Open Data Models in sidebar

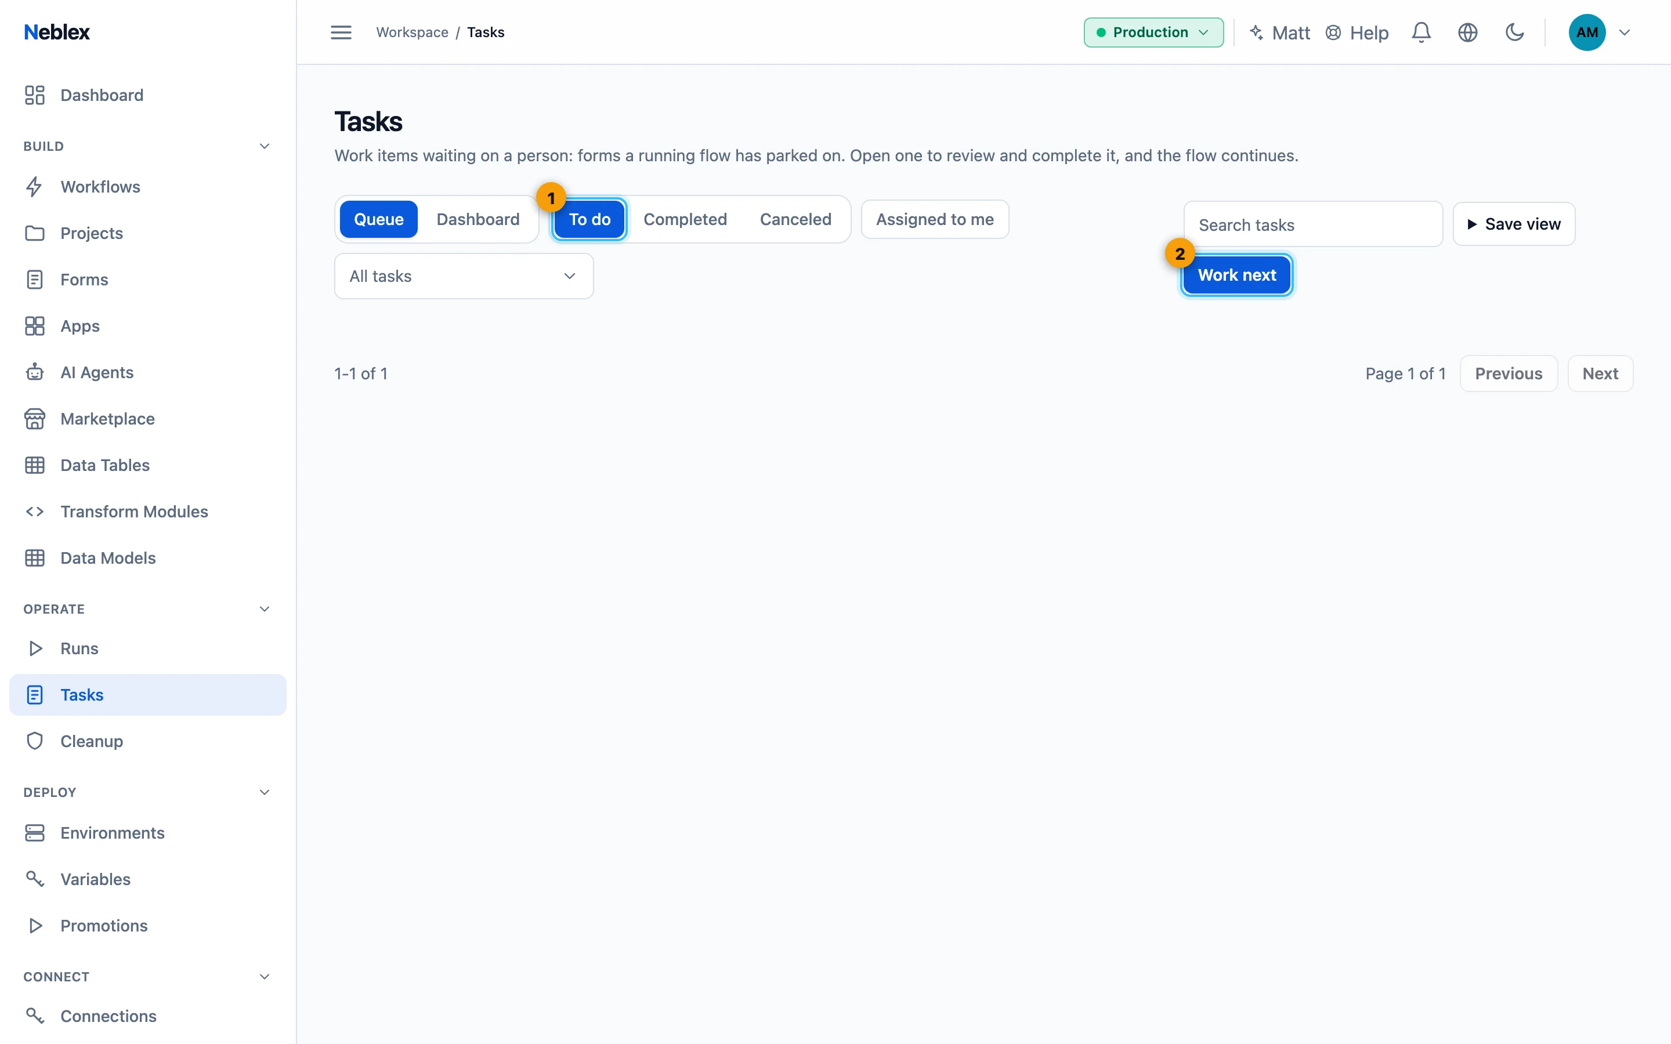(x=148, y=558)
